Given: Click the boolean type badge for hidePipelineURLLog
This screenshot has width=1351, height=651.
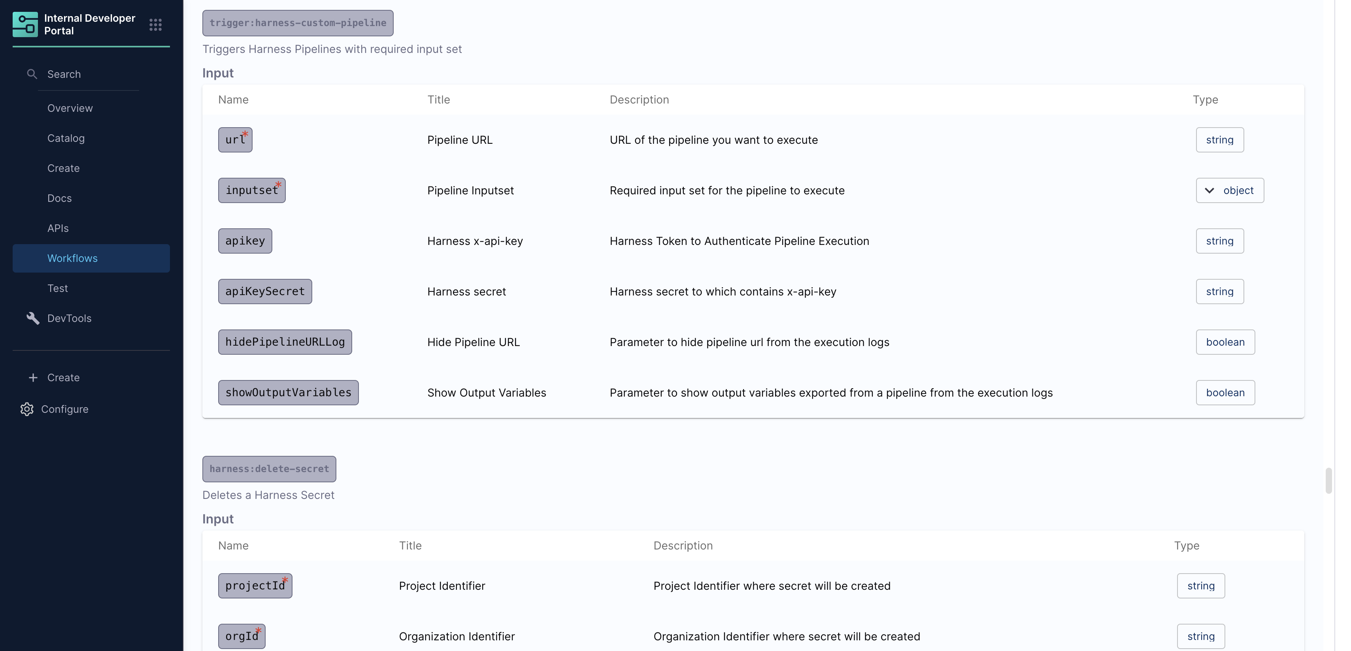Looking at the screenshot, I should (x=1225, y=342).
